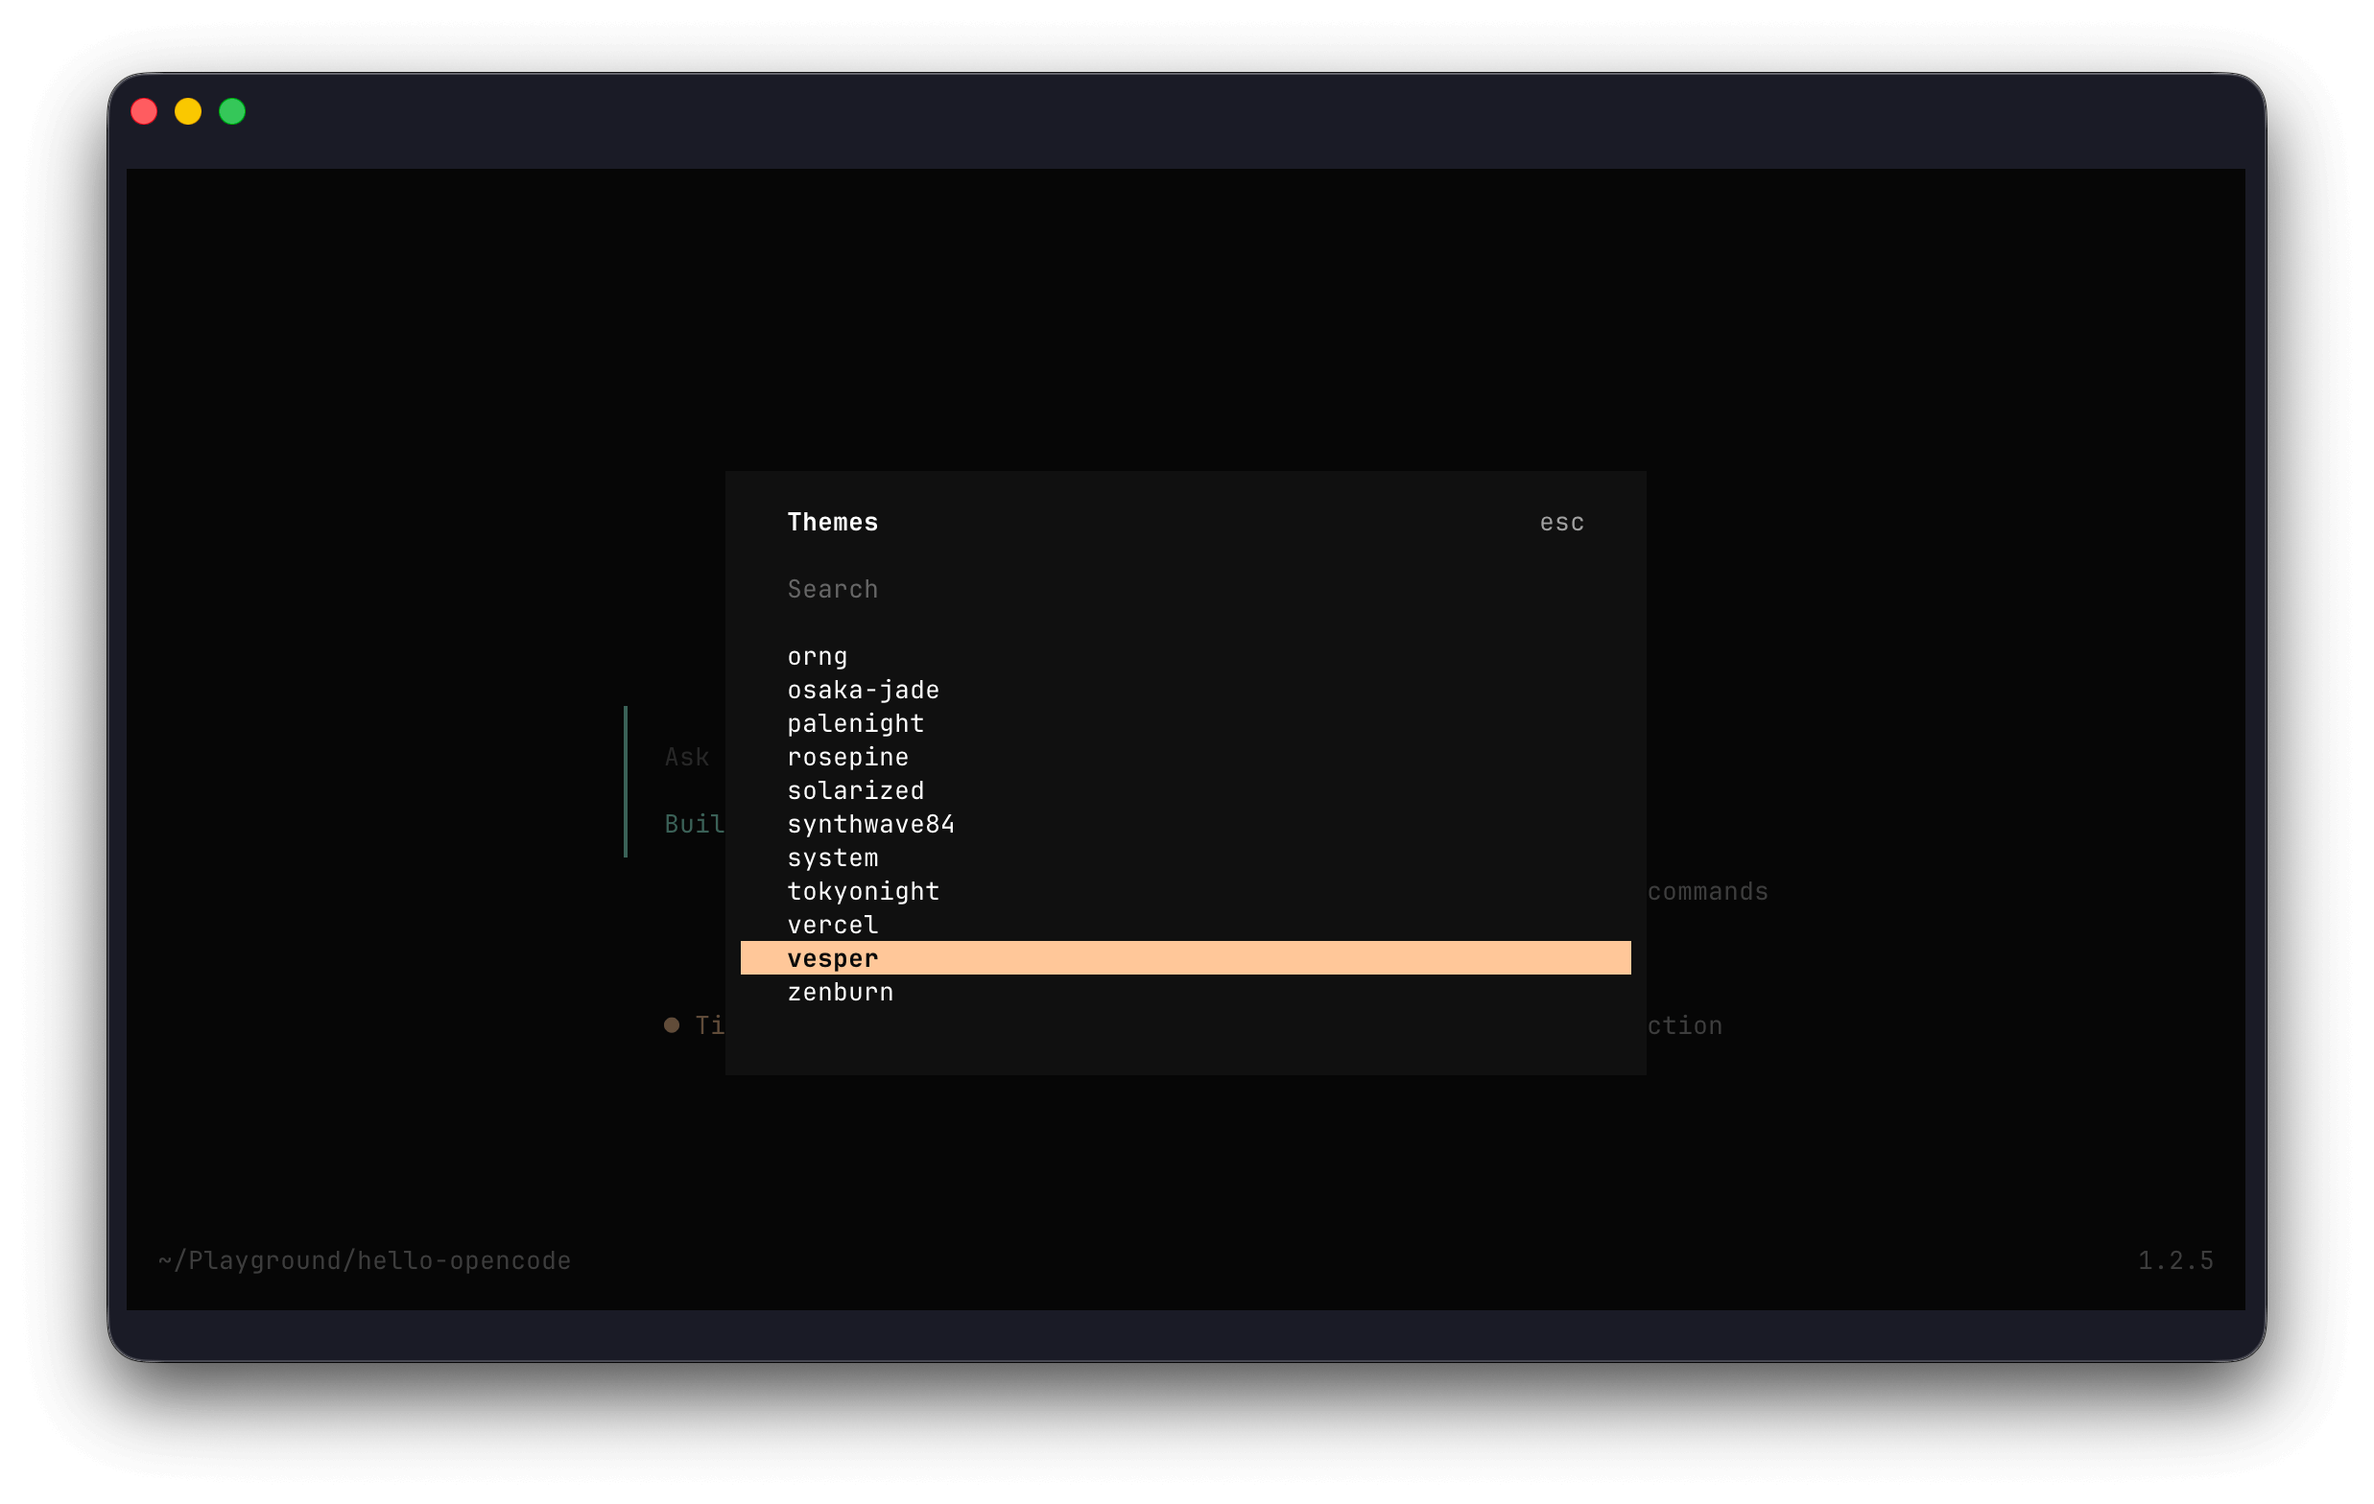Click the Themes dialog title
Viewport: 2374px width, 1504px height.
click(x=832, y=523)
